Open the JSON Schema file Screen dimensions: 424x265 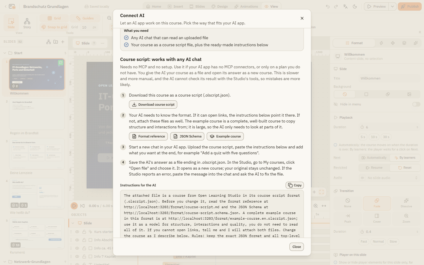187,136
